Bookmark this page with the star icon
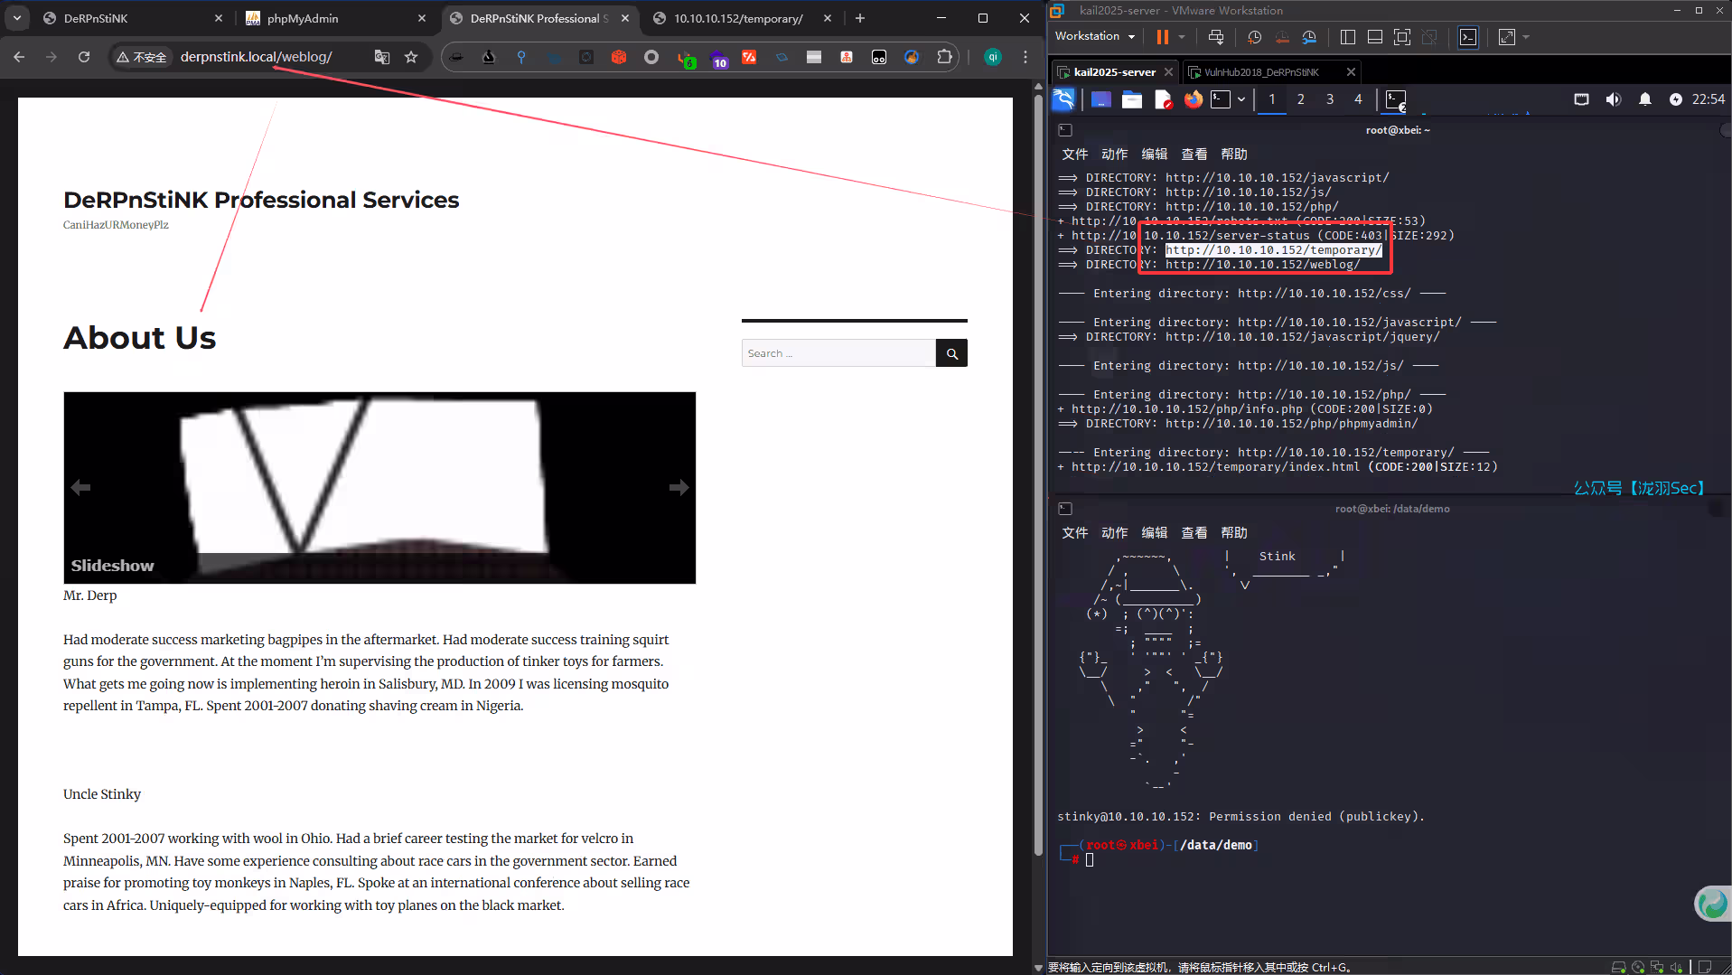The height and width of the screenshot is (975, 1732). 411,57
